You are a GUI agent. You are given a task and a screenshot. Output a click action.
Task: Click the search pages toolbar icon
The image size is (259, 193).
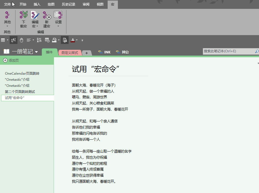[39, 40]
